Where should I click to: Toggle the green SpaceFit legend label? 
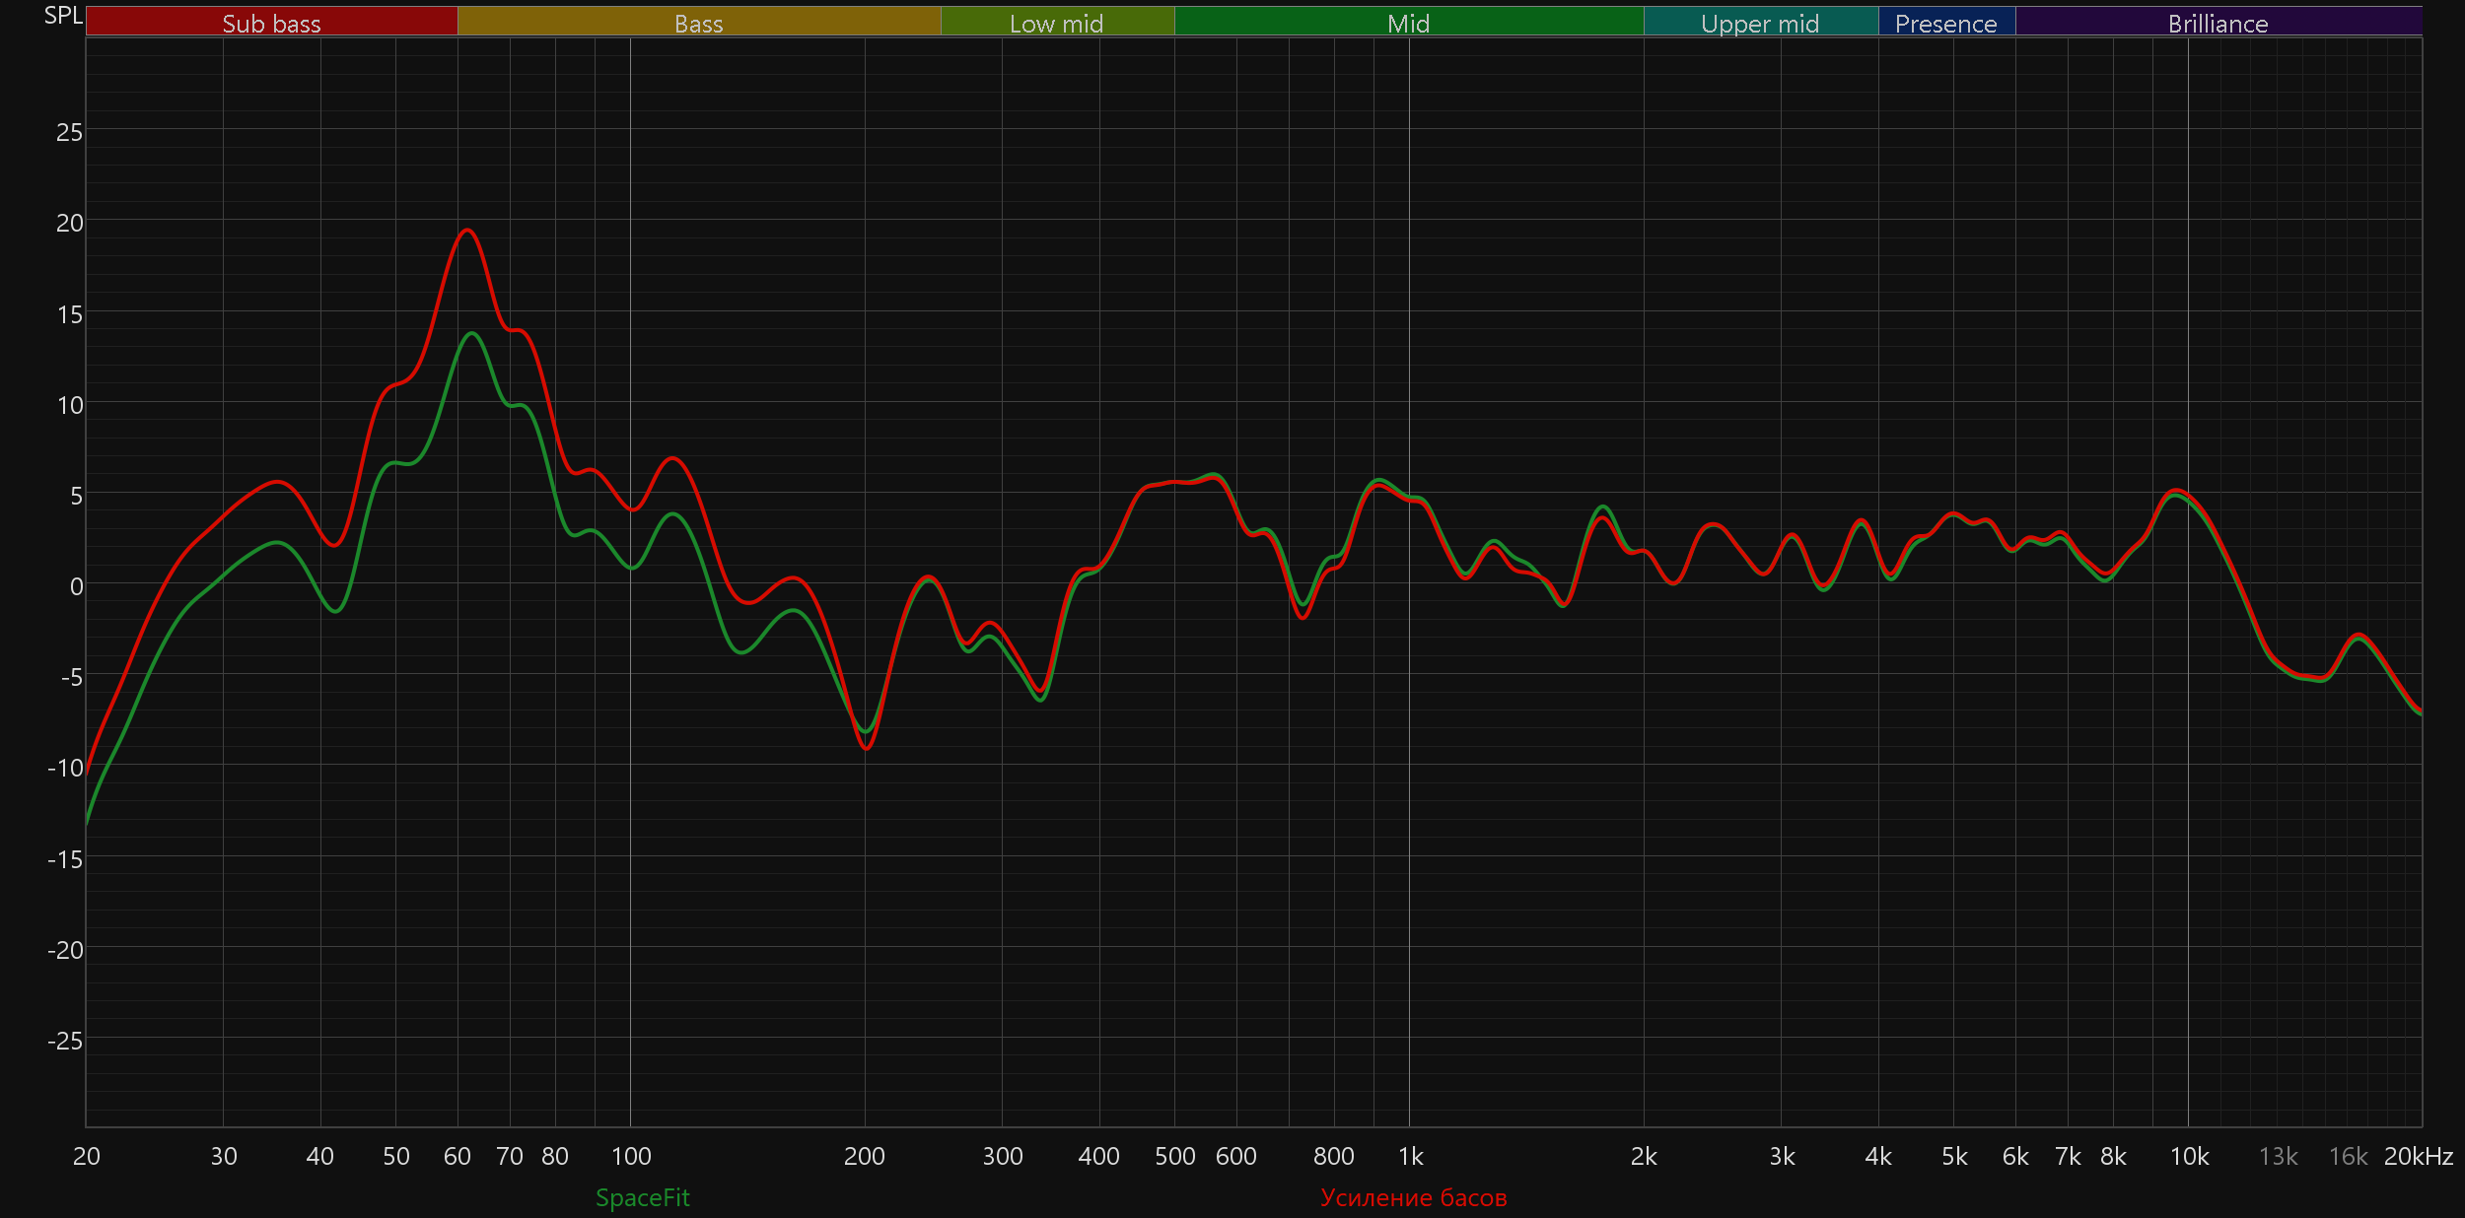[642, 1197]
